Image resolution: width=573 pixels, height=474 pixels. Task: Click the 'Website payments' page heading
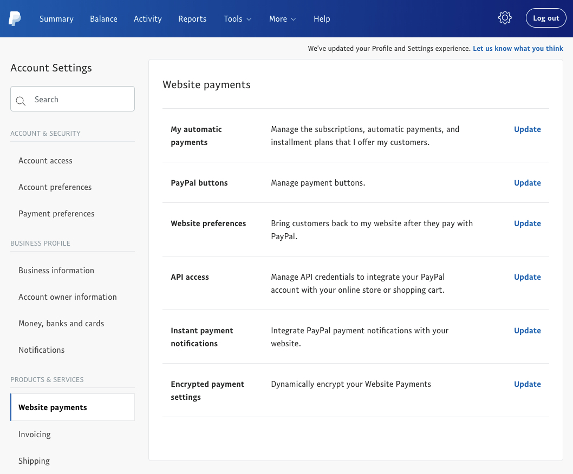click(x=206, y=85)
